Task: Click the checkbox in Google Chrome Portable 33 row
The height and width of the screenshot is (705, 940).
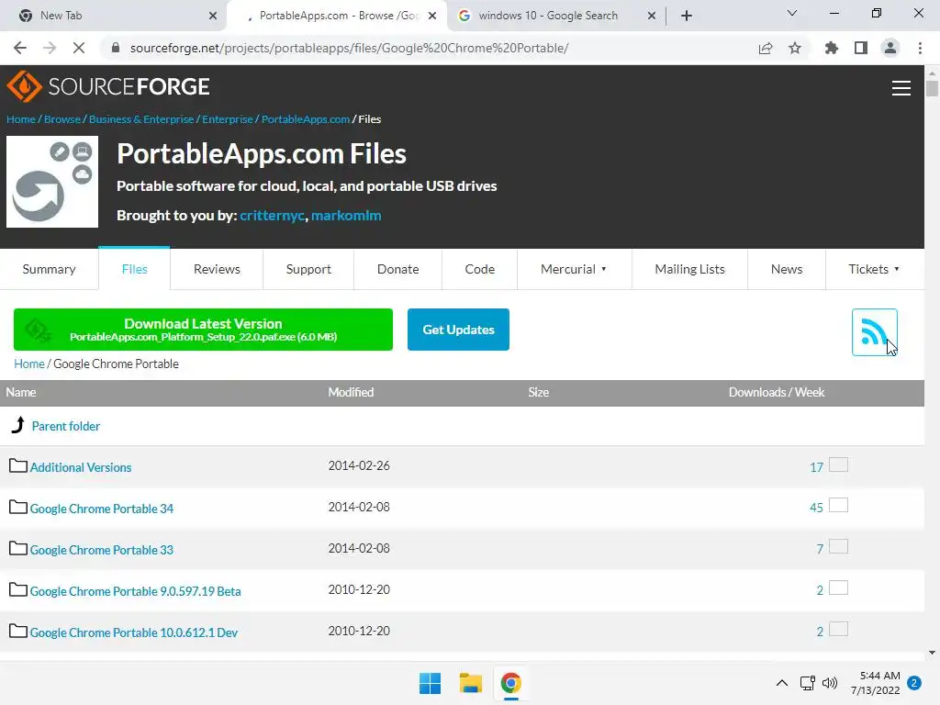Action: pyautogui.click(x=838, y=547)
